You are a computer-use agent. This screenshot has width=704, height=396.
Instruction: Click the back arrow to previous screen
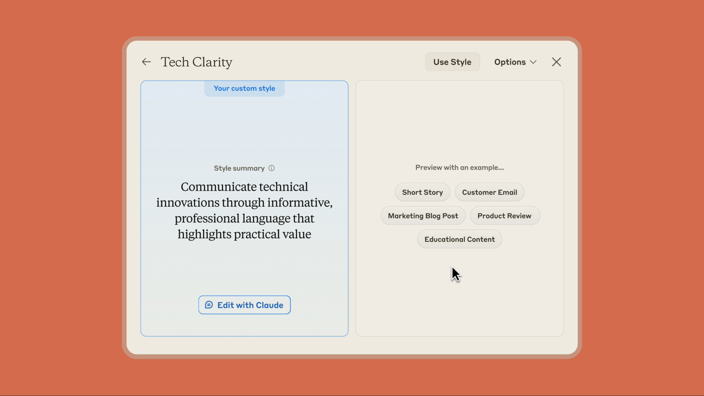pos(147,61)
